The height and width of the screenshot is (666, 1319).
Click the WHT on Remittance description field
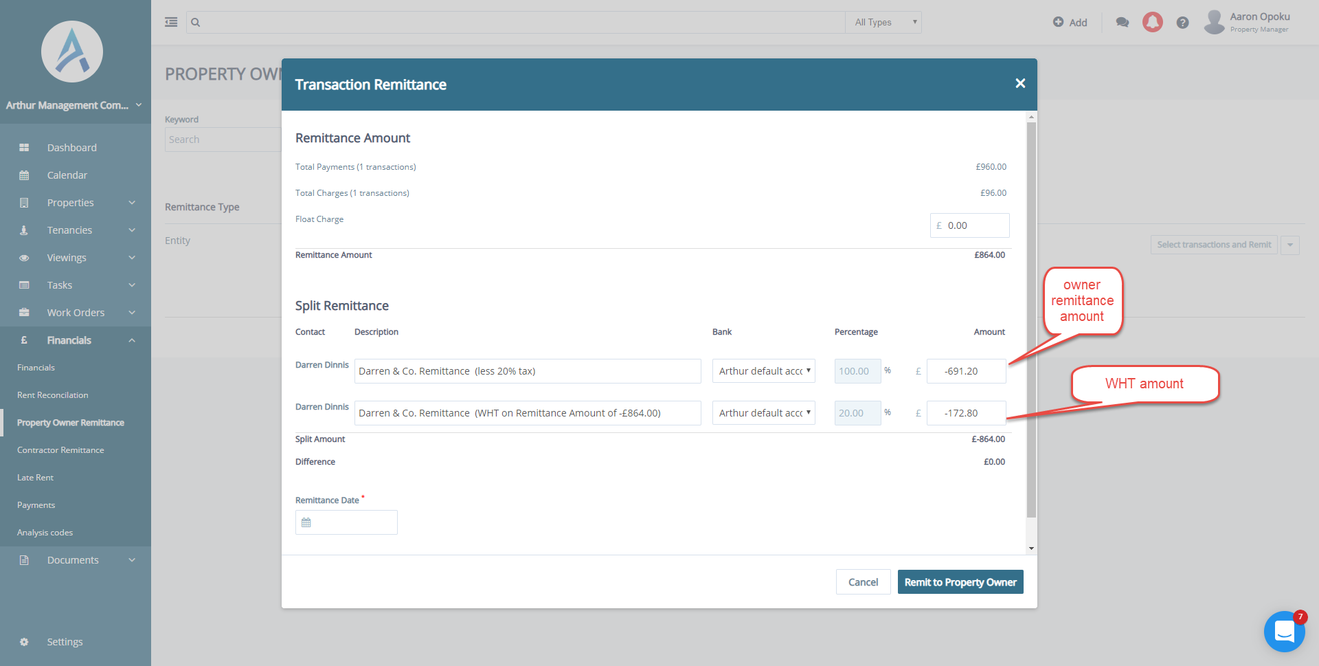(528, 413)
